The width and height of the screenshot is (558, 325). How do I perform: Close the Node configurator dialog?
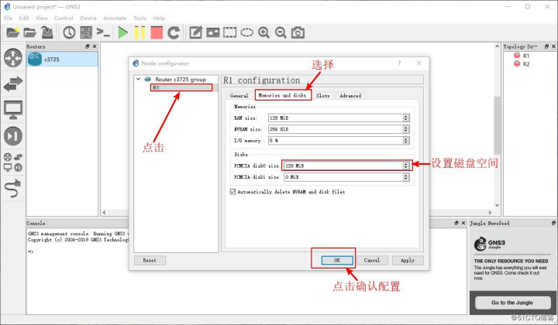coord(418,63)
